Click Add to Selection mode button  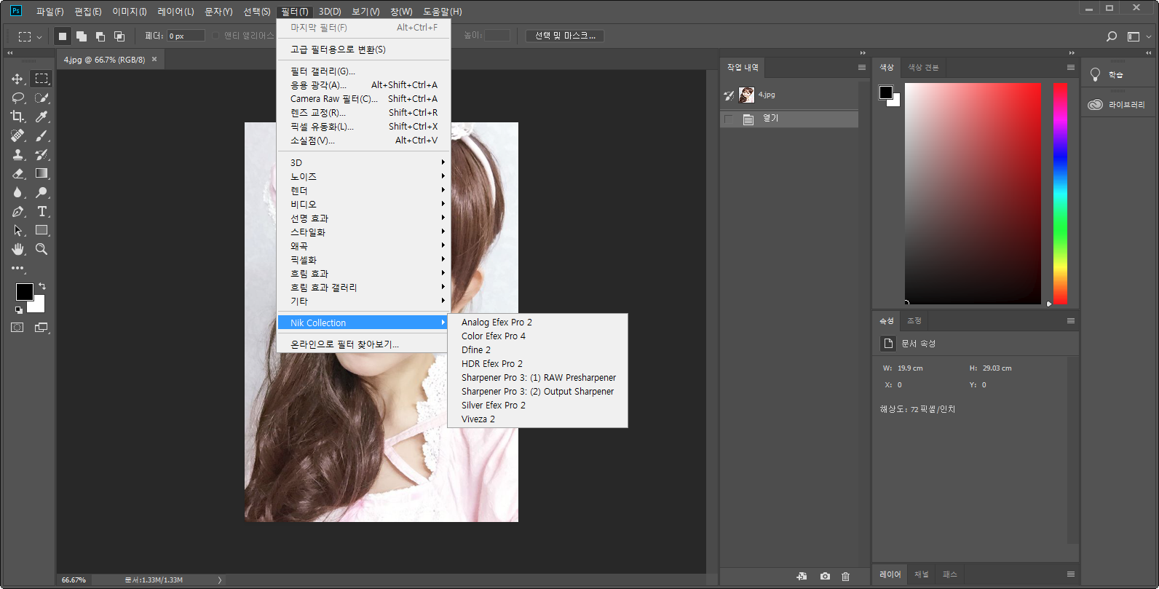82,36
